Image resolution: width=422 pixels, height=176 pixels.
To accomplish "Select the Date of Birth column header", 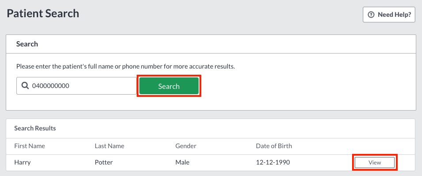I will pos(274,146).
